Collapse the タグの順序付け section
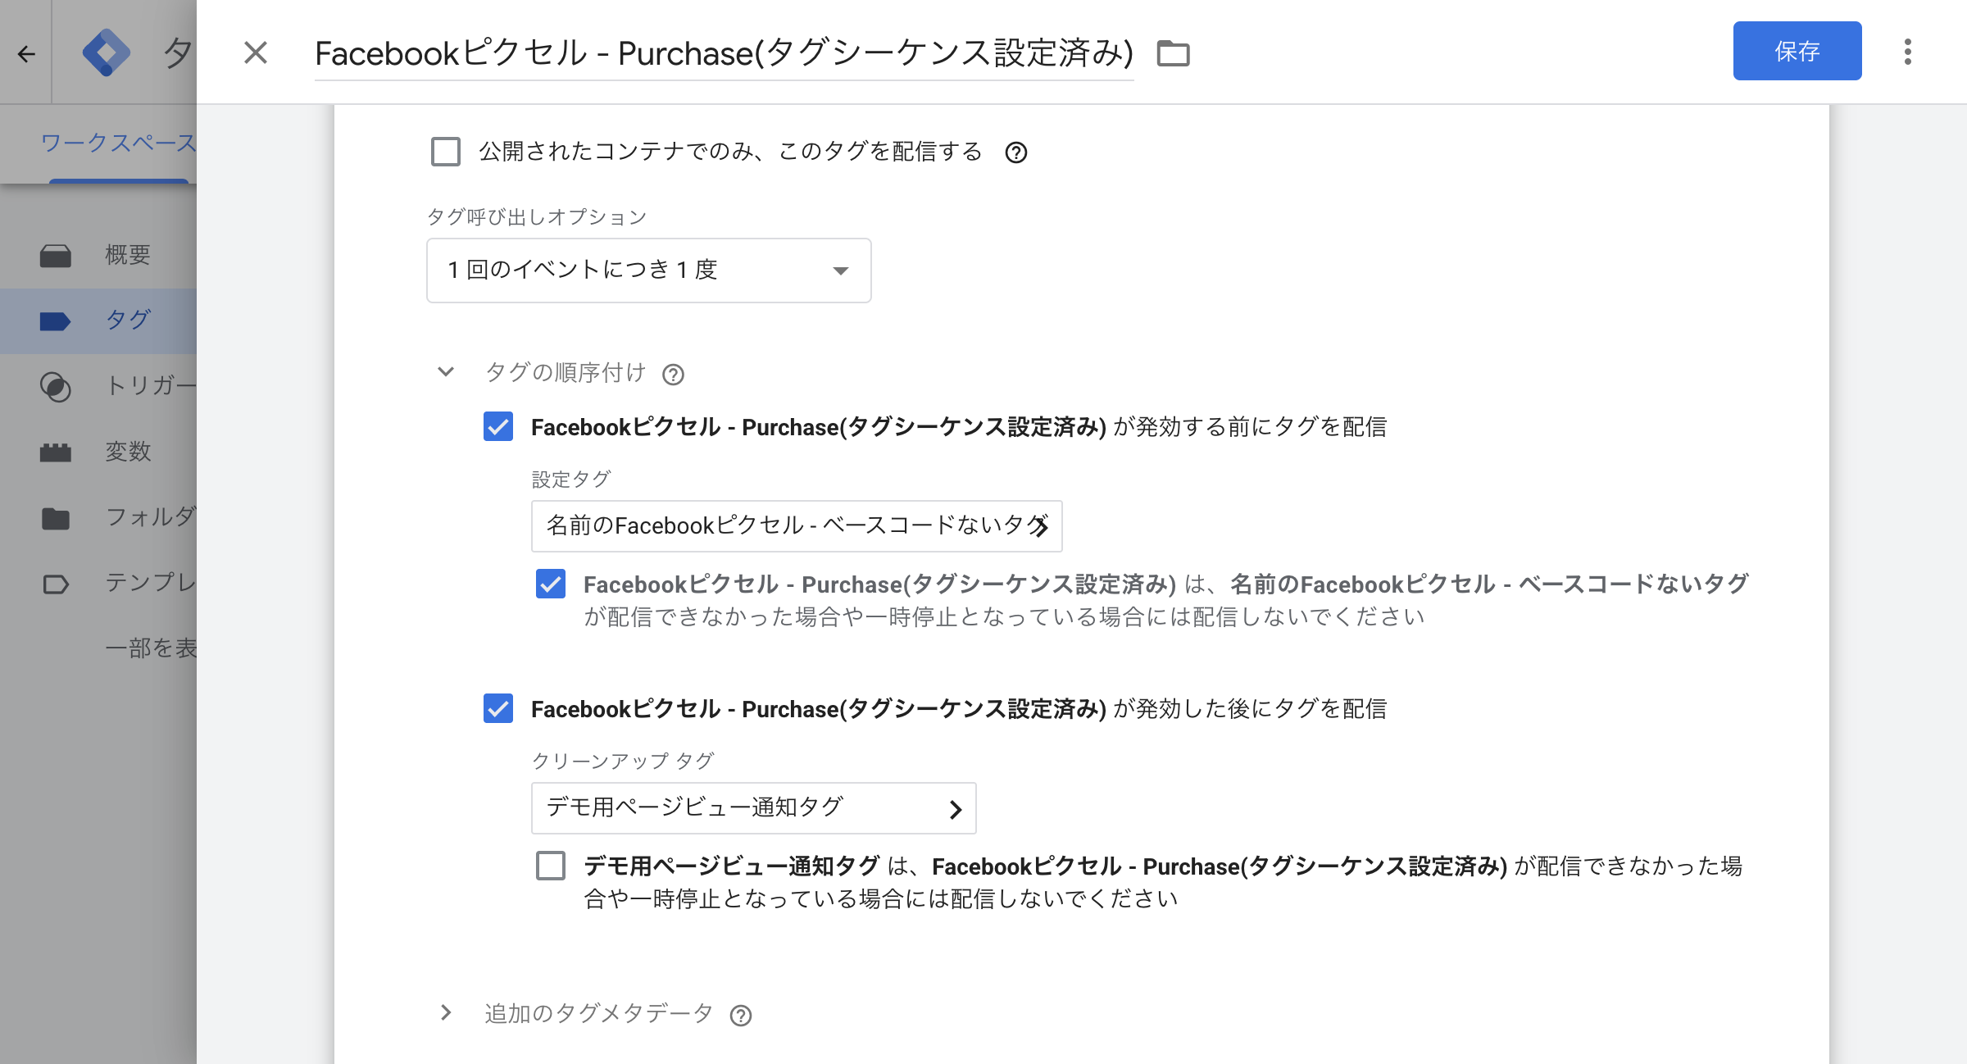This screenshot has height=1064, width=1967. pyautogui.click(x=446, y=372)
